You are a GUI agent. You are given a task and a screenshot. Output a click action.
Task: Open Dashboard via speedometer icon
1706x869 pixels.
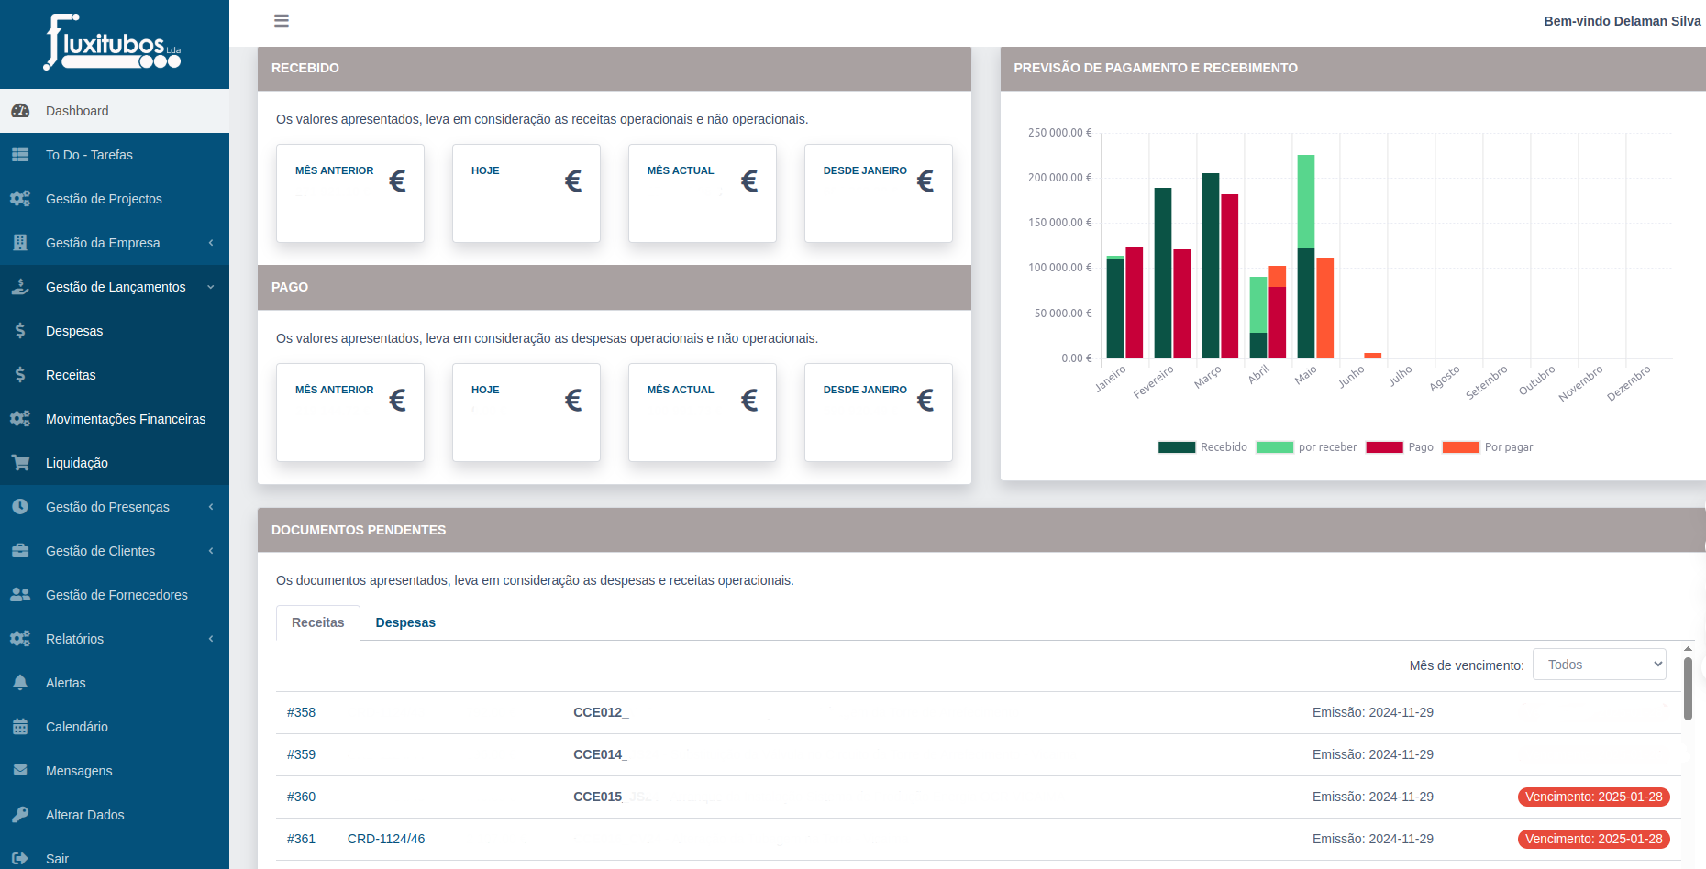tap(20, 111)
